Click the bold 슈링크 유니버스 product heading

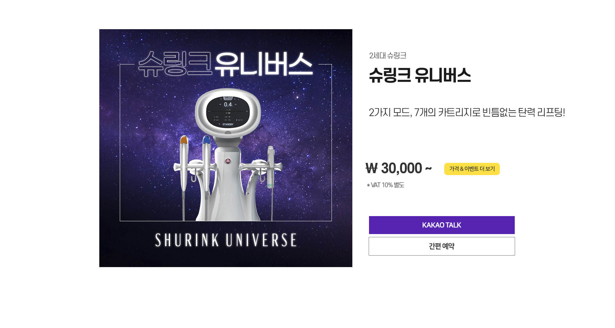[420, 75]
